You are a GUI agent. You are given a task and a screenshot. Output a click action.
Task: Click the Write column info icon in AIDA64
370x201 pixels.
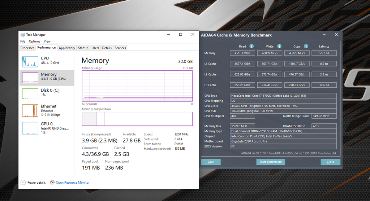click(279, 46)
